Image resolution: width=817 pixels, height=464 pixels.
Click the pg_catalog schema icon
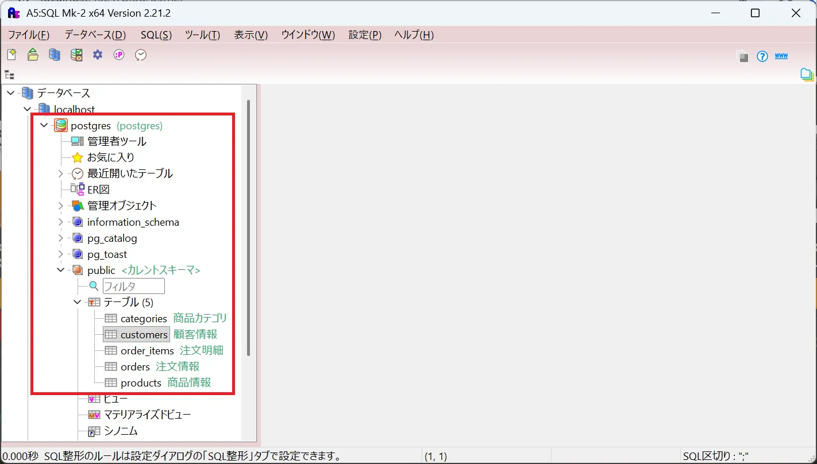tap(78, 238)
